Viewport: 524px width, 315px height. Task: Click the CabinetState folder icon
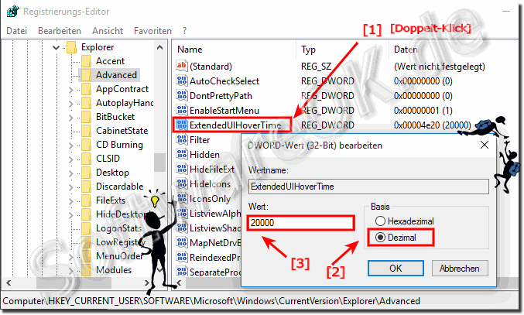pyautogui.click(x=86, y=131)
